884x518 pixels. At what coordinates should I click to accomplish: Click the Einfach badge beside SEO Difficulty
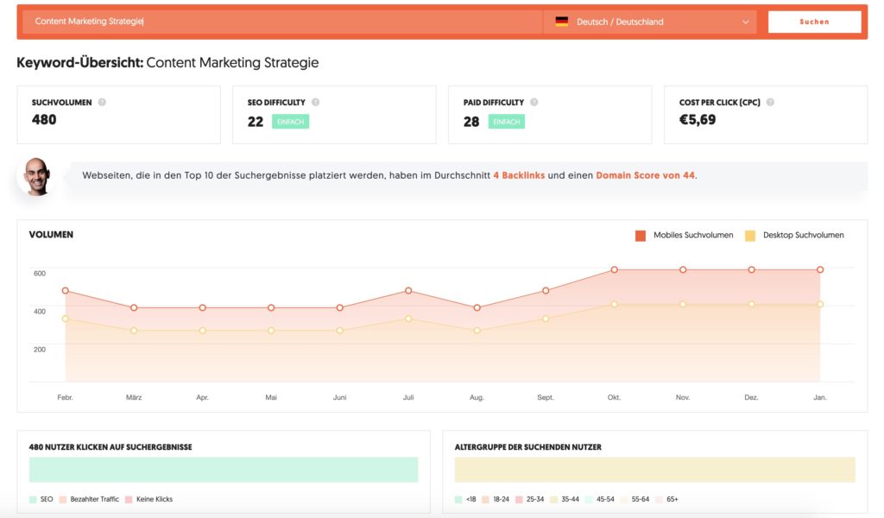coord(290,122)
